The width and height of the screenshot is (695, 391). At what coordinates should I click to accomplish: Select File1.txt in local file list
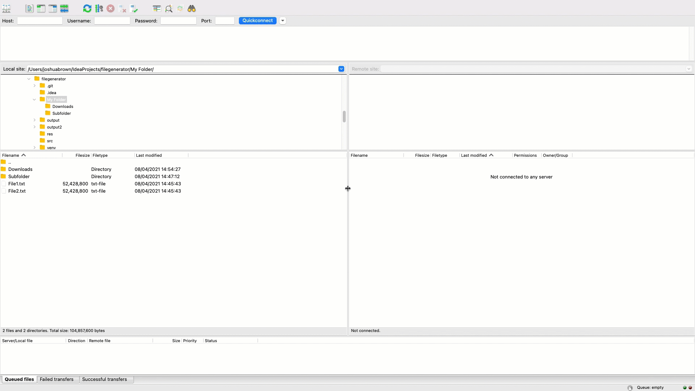coord(174,184)
